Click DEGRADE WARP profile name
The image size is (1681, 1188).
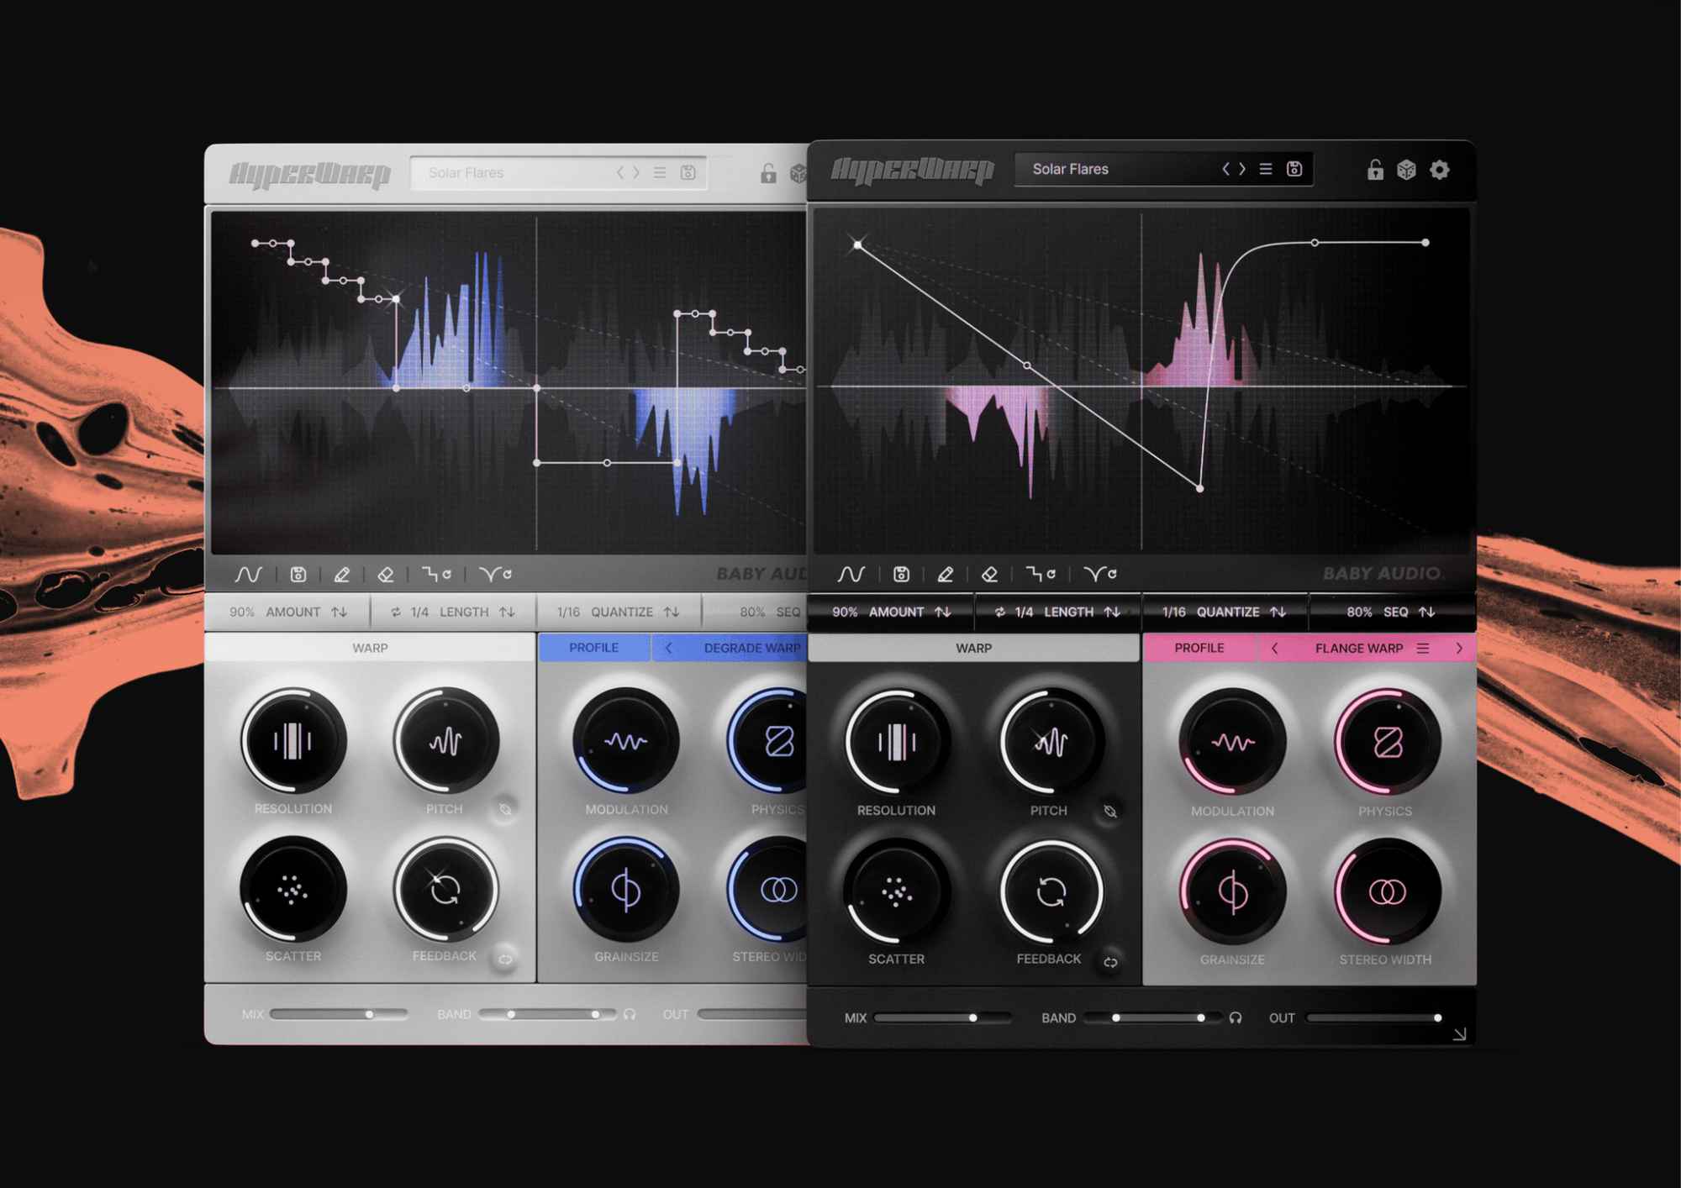pos(752,648)
